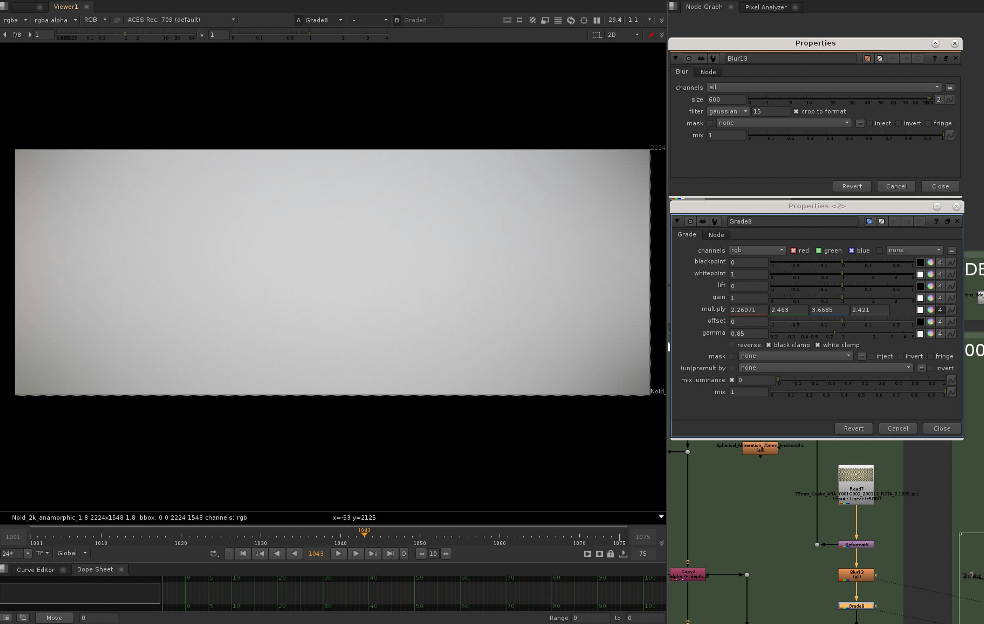Click the multiply color wheel icon
This screenshot has height=624, width=984.
[931, 310]
